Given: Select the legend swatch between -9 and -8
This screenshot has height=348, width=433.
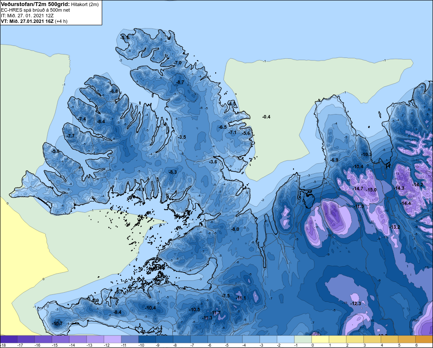Looking at the screenshot, I should 165,339.
